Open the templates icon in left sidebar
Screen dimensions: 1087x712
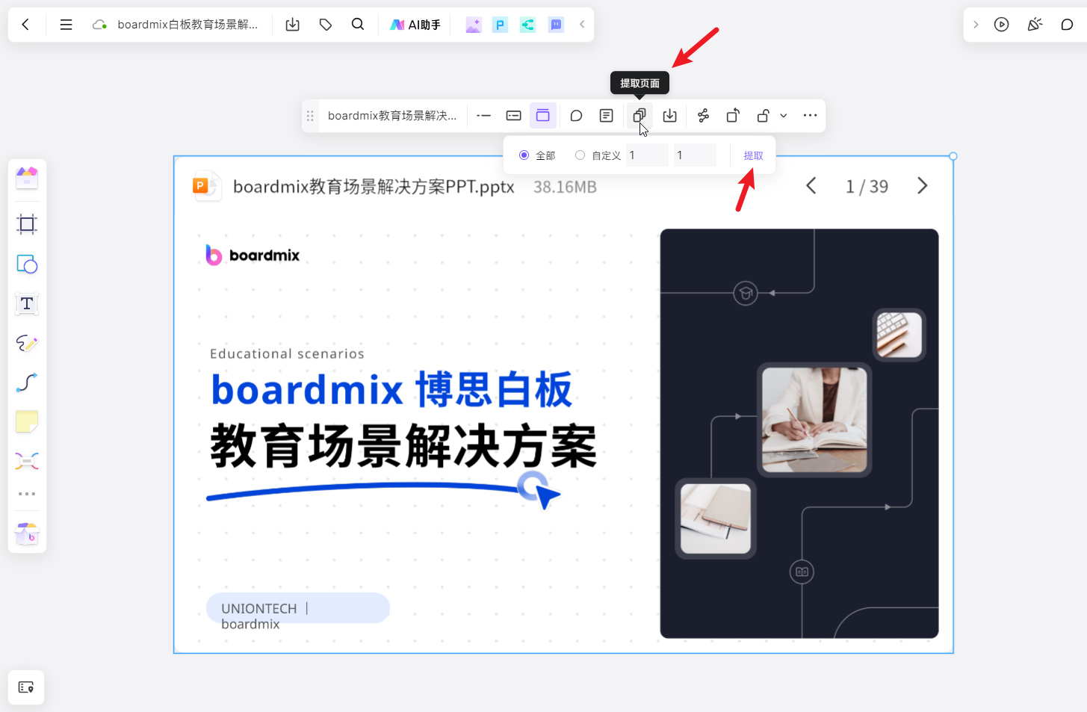pyautogui.click(x=27, y=178)
